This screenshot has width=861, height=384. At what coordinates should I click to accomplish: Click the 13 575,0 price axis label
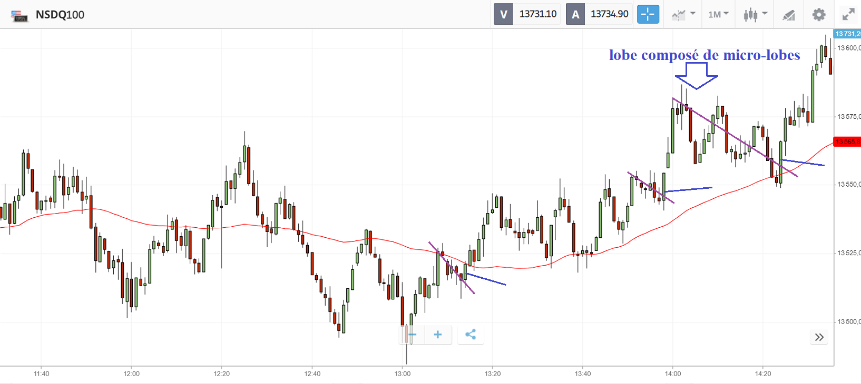coord(849,117)
